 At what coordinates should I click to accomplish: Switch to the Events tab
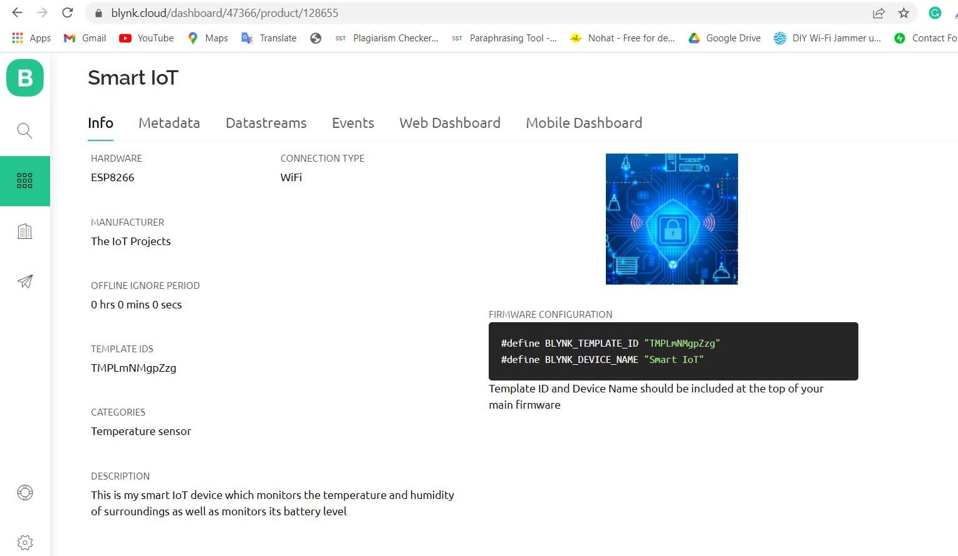tap(353, 123)
